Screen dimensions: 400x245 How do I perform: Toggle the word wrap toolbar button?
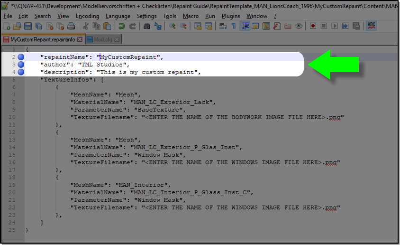[223, 26]
